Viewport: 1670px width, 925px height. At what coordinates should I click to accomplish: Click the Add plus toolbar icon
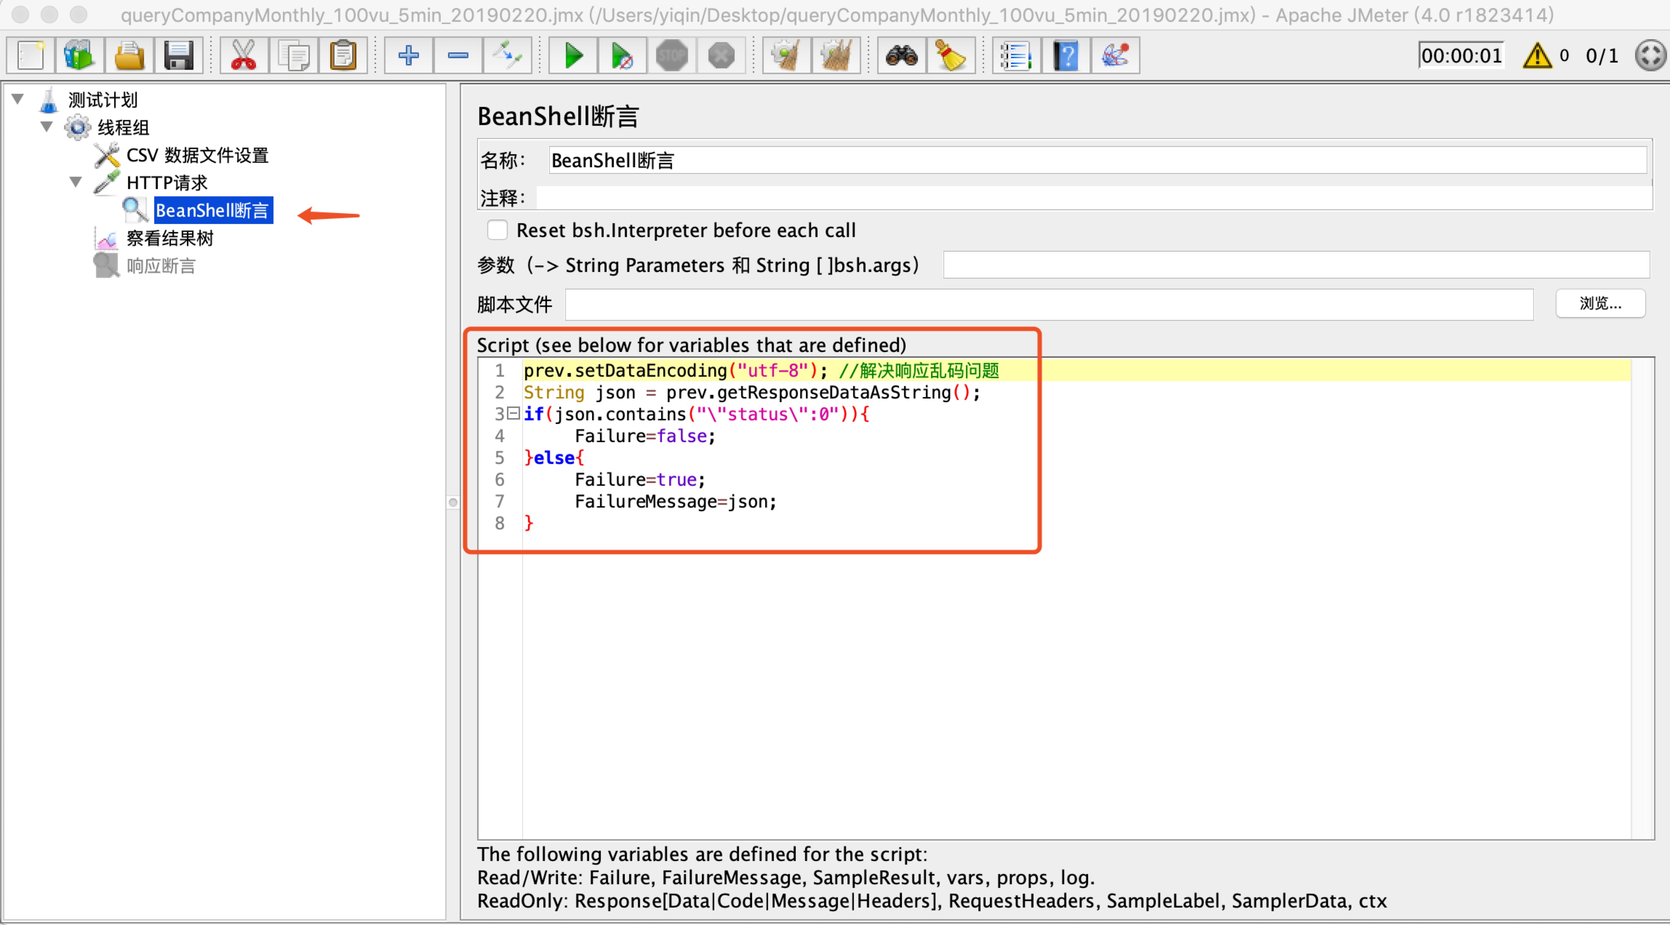pyautogui.click(x=408, y=56)
